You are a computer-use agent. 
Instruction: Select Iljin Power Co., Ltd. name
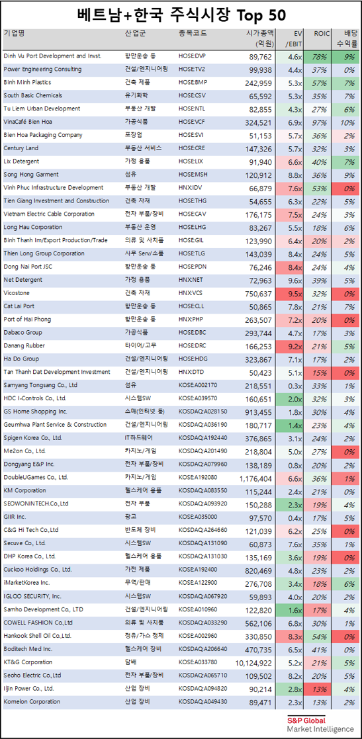pos(28,689)
